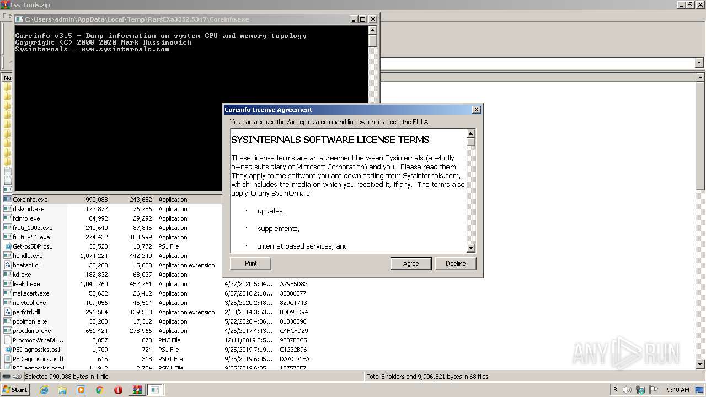Switch to WinRAR taskbar button
The height and width of the screenshot is (397, 706).
click(137, 390)
